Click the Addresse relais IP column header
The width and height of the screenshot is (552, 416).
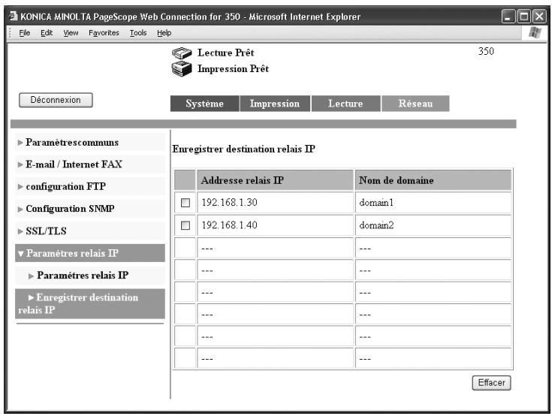275,180
